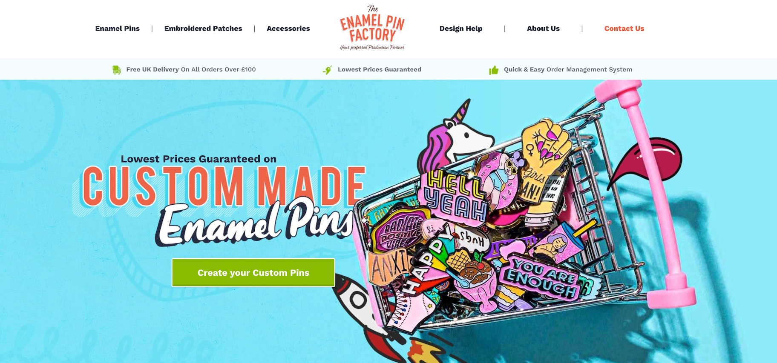Image resolution: width=777 pixels, height=363 pixels.
Task: Click the green delivery truck icon
Action: (x=116, y=70)
